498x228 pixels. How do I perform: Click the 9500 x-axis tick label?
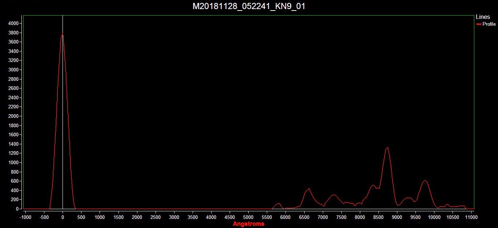(415, 217)
